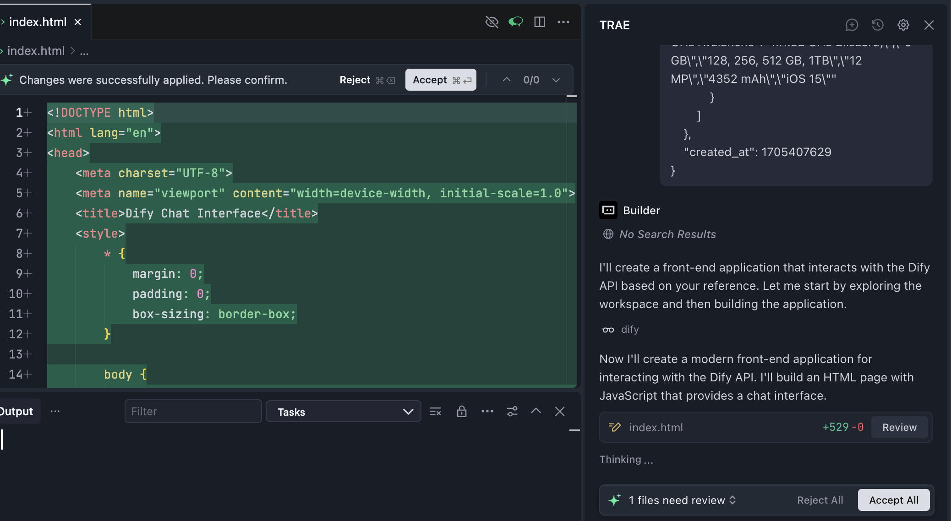Go to previous change with up chevron

[507, 80]
